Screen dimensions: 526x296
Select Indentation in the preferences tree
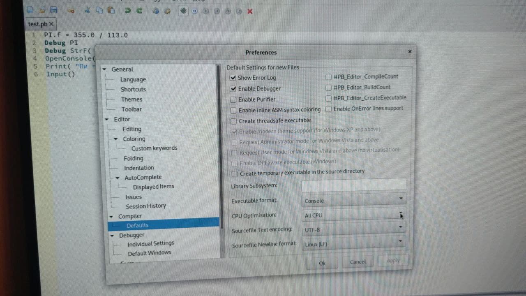pyautogui.click(x=139, y=168)
